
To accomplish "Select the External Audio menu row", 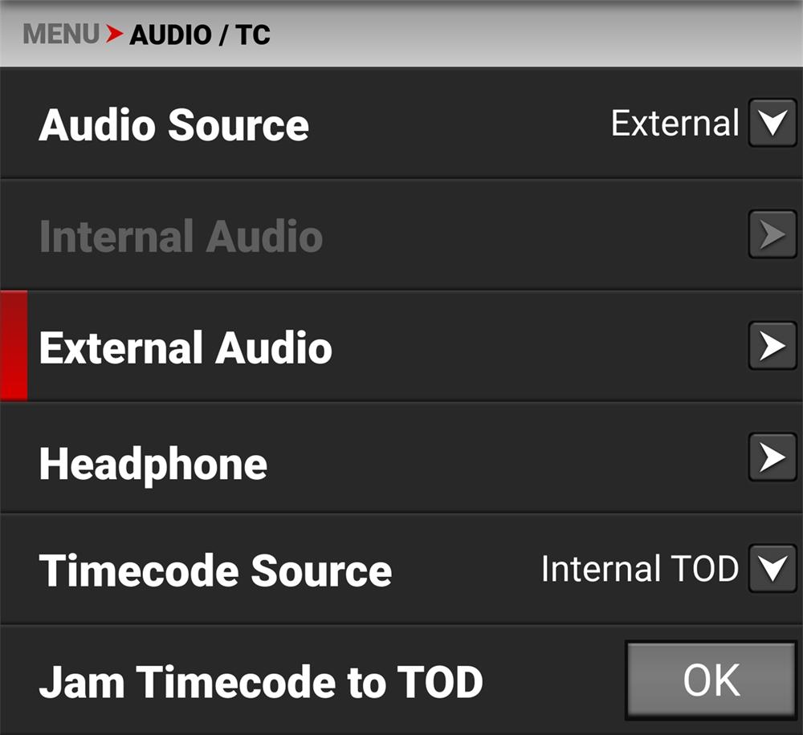I will [185, 348].
